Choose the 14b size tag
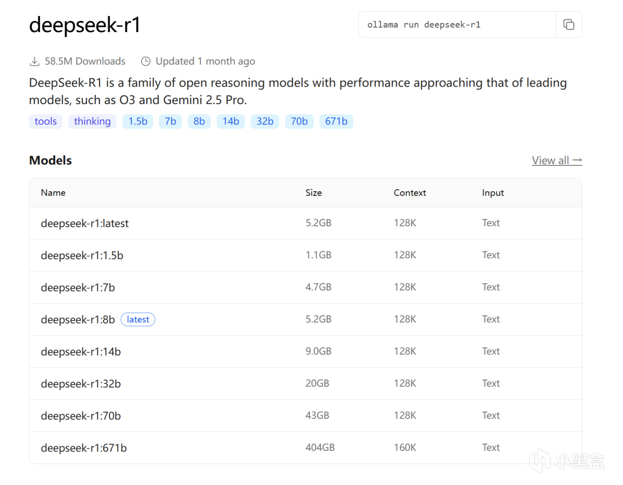 click(x=231, y=121)
